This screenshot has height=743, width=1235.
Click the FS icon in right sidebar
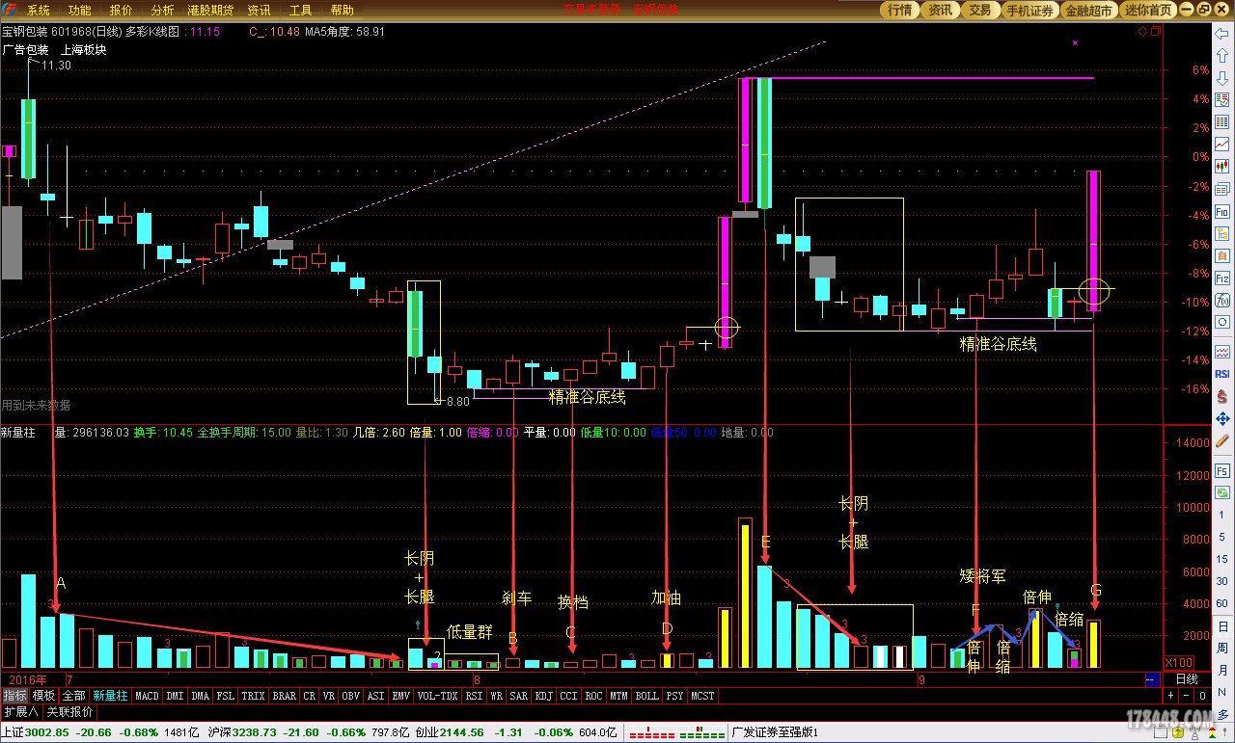pyautogui.click(x=1221, y=473)
